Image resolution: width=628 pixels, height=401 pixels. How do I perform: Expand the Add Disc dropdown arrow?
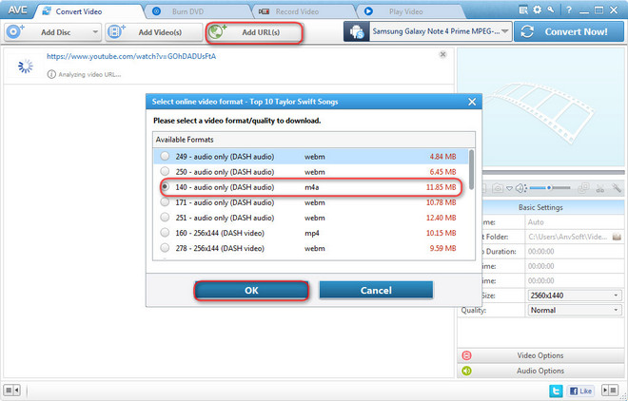pyautogui.click(x=95, y=32)
